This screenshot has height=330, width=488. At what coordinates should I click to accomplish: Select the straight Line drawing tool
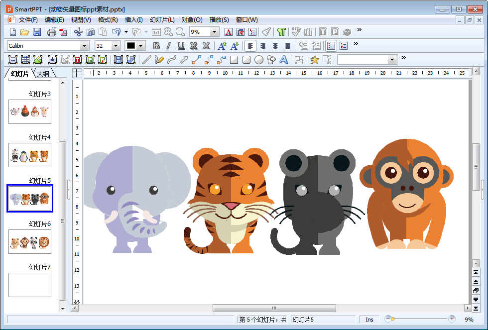(146, 59)
